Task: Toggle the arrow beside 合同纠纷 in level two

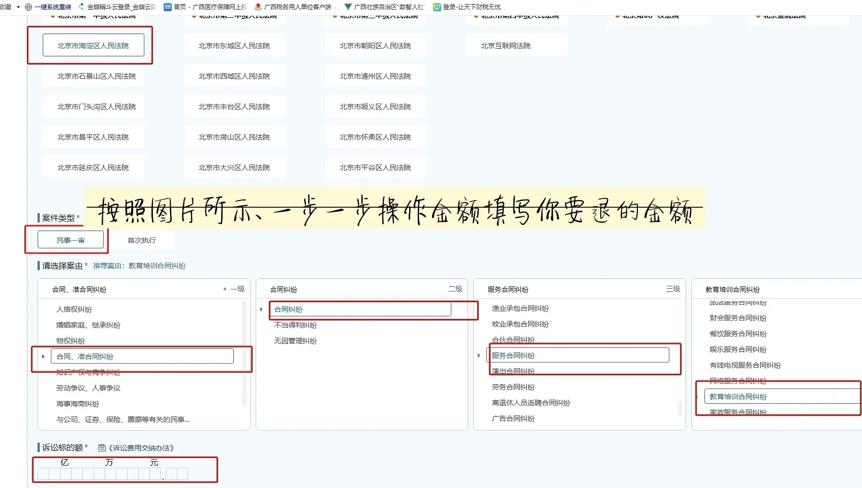Action: [261, 309]
